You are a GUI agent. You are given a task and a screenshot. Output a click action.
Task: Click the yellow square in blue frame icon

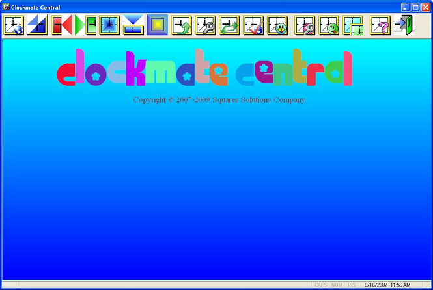coord(158,25)
